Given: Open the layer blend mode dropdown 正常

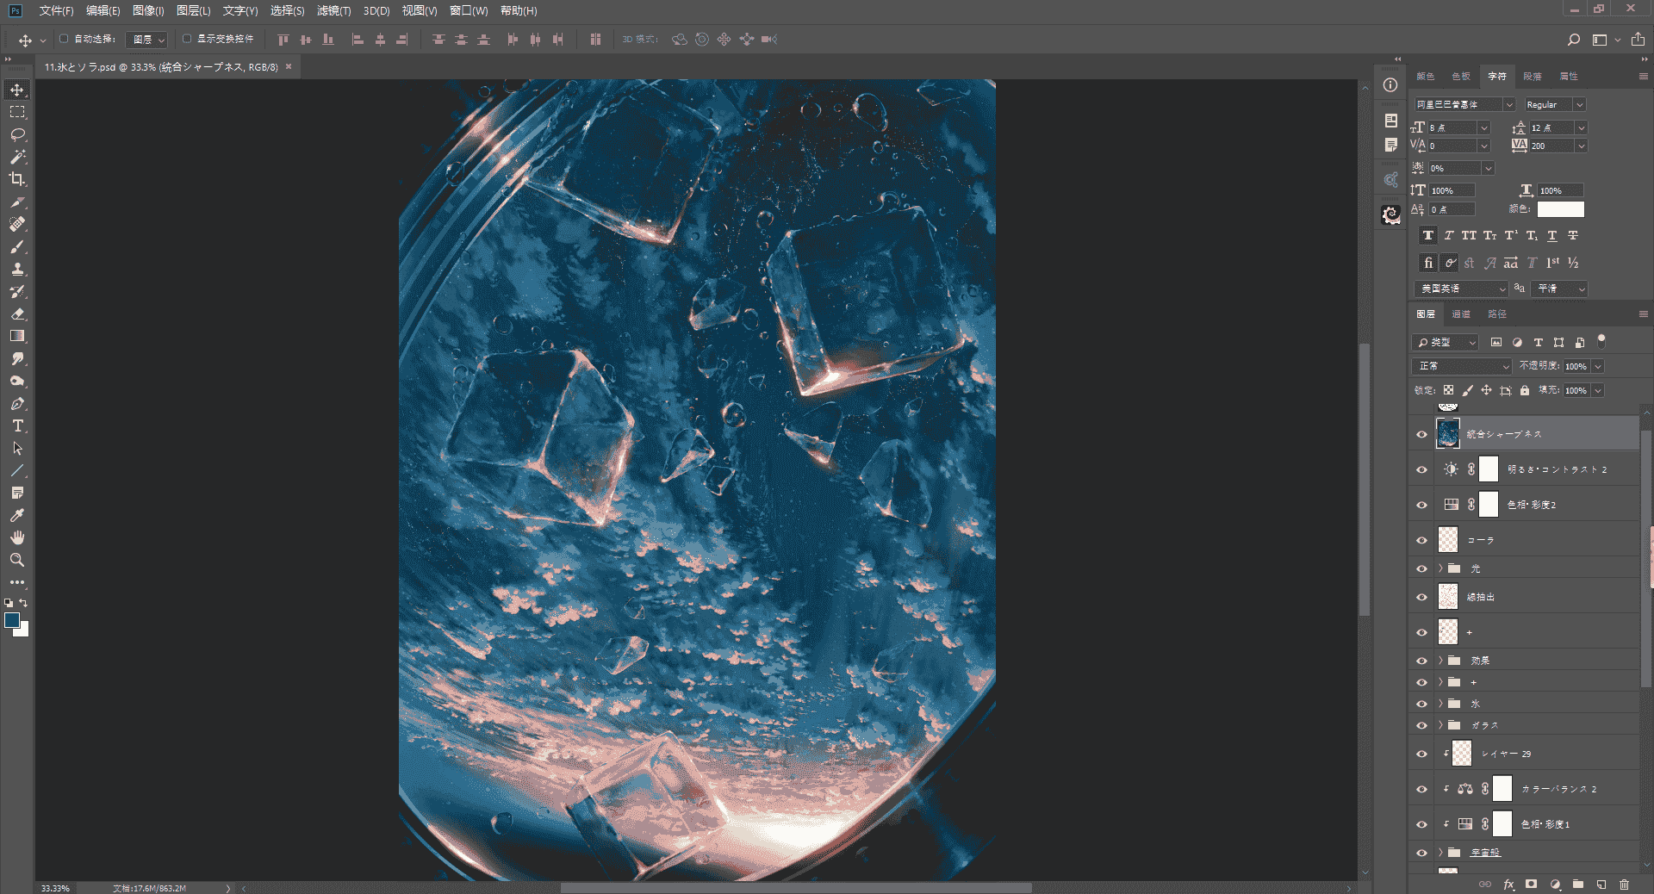Looking at the screenshot, I should (1463, 366).
